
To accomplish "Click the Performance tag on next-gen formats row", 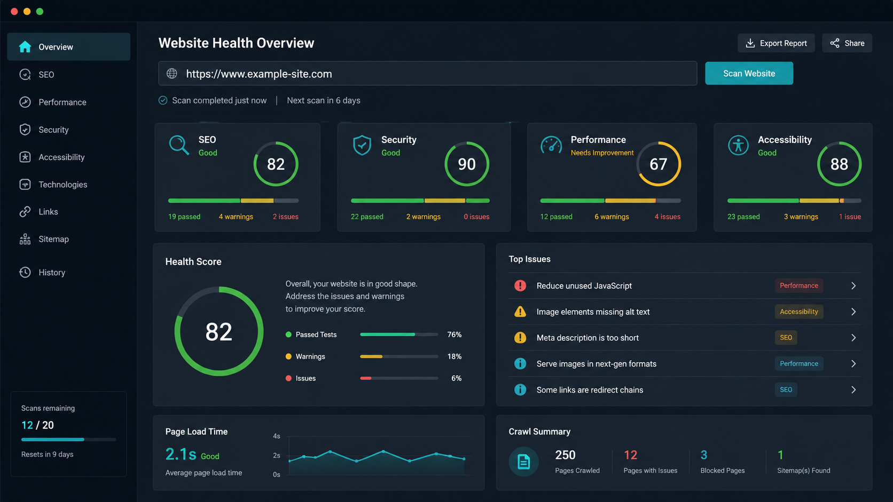I will coord(798,364).
